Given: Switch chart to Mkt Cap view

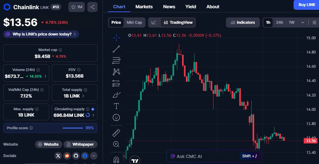Looking at the screenshot, I should point(134,22).
